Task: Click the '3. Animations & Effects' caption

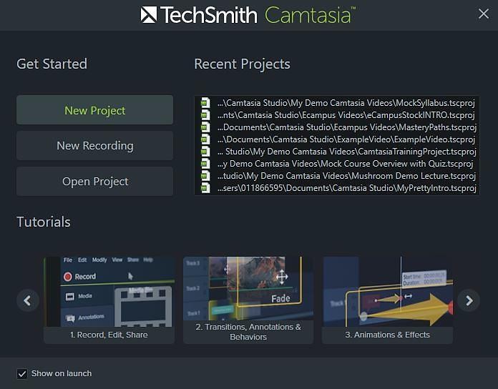Action: coord(388,335)
